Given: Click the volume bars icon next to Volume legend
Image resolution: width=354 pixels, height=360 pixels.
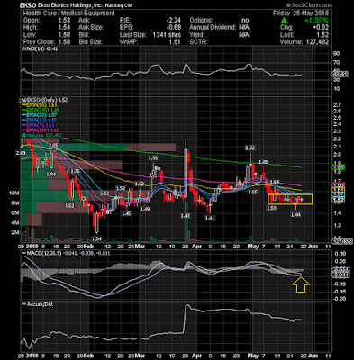Looking at the screenshot, I should tap(24, 135).
